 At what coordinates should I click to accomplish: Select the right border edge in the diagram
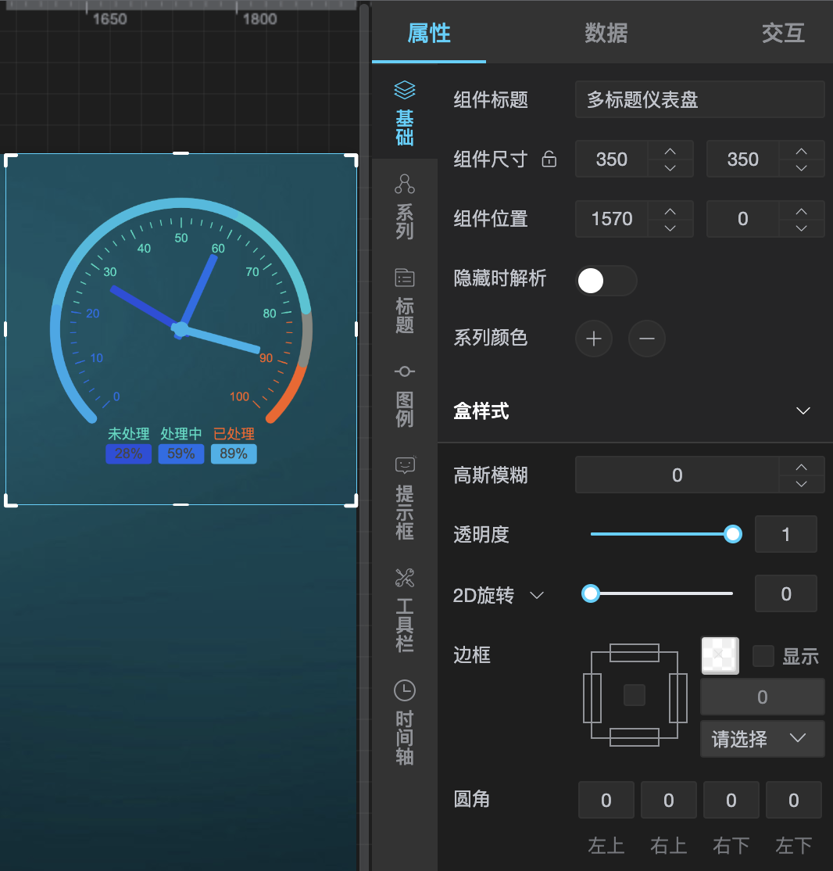[x=678, y=697]
